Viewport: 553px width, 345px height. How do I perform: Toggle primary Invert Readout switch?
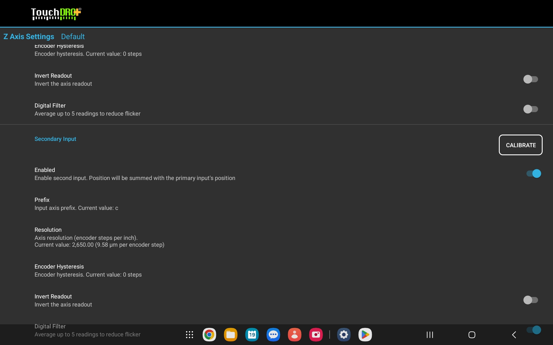point(531,79)
